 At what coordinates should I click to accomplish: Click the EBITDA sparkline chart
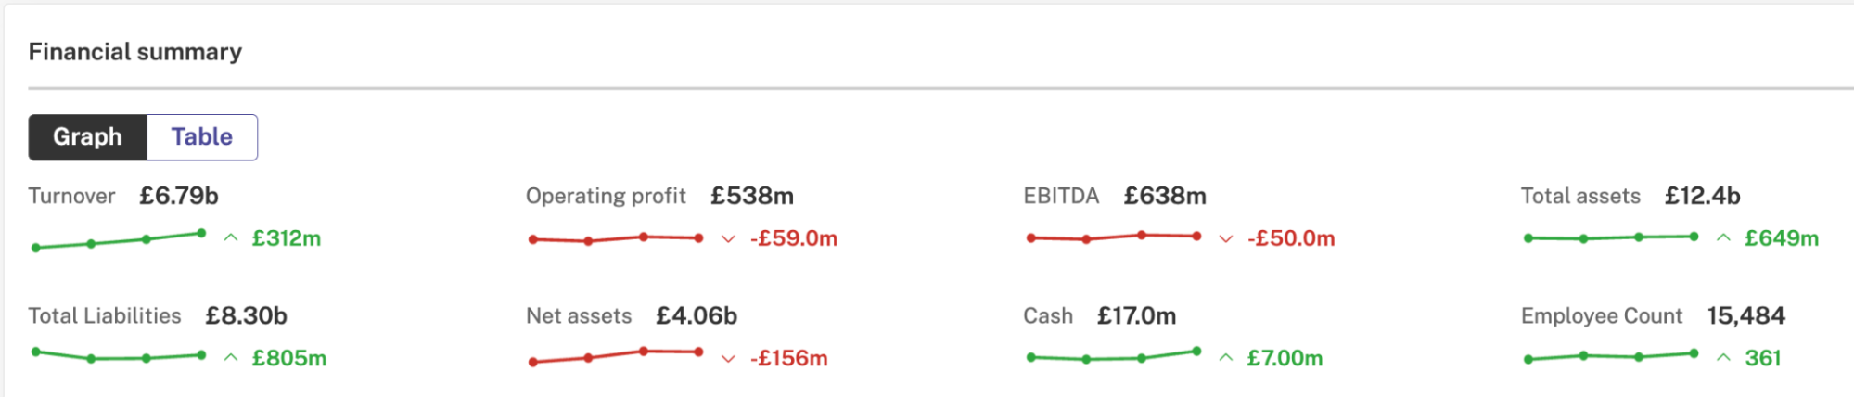(x=1114, y=237)
